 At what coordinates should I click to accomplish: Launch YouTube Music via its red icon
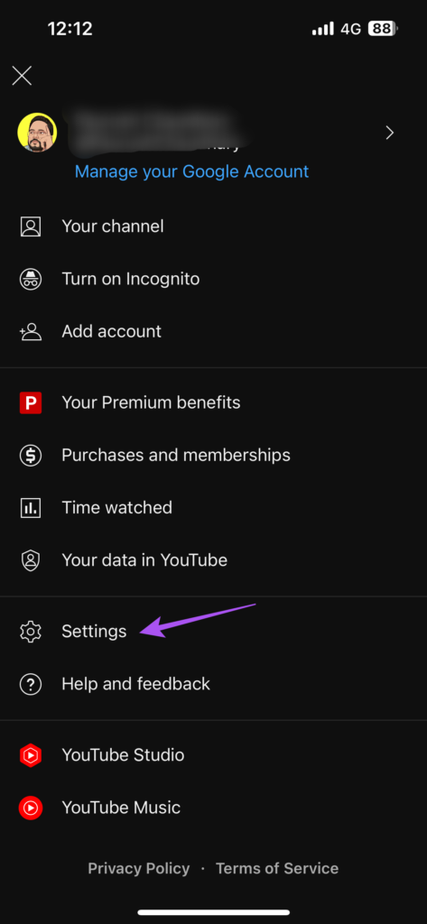[31, 808]
